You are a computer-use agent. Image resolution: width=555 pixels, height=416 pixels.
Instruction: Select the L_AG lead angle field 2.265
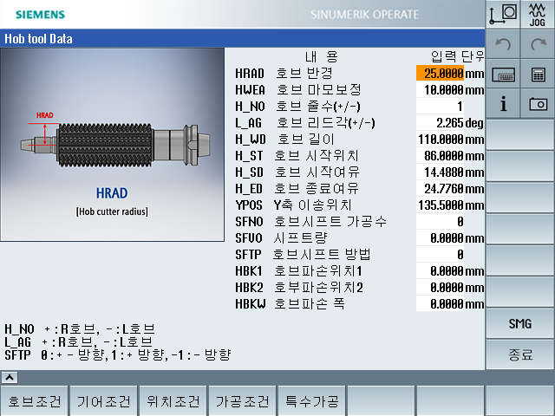click(440, 123)
